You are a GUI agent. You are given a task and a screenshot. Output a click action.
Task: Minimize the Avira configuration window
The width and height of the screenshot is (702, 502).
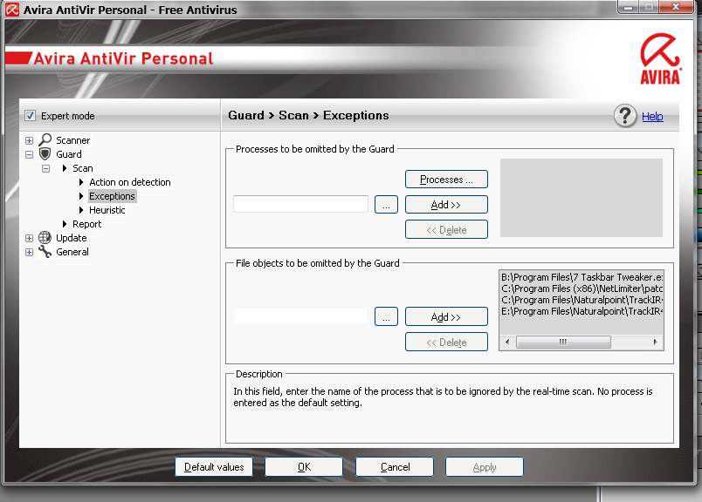click(628, 7)
